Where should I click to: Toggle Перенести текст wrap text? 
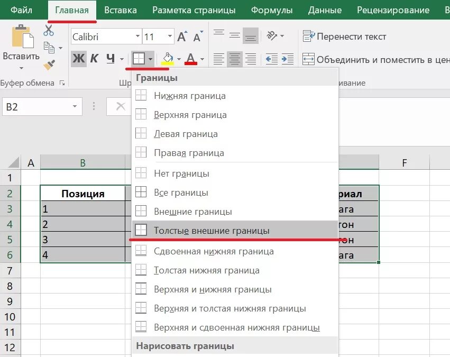(x=344, y=36)
